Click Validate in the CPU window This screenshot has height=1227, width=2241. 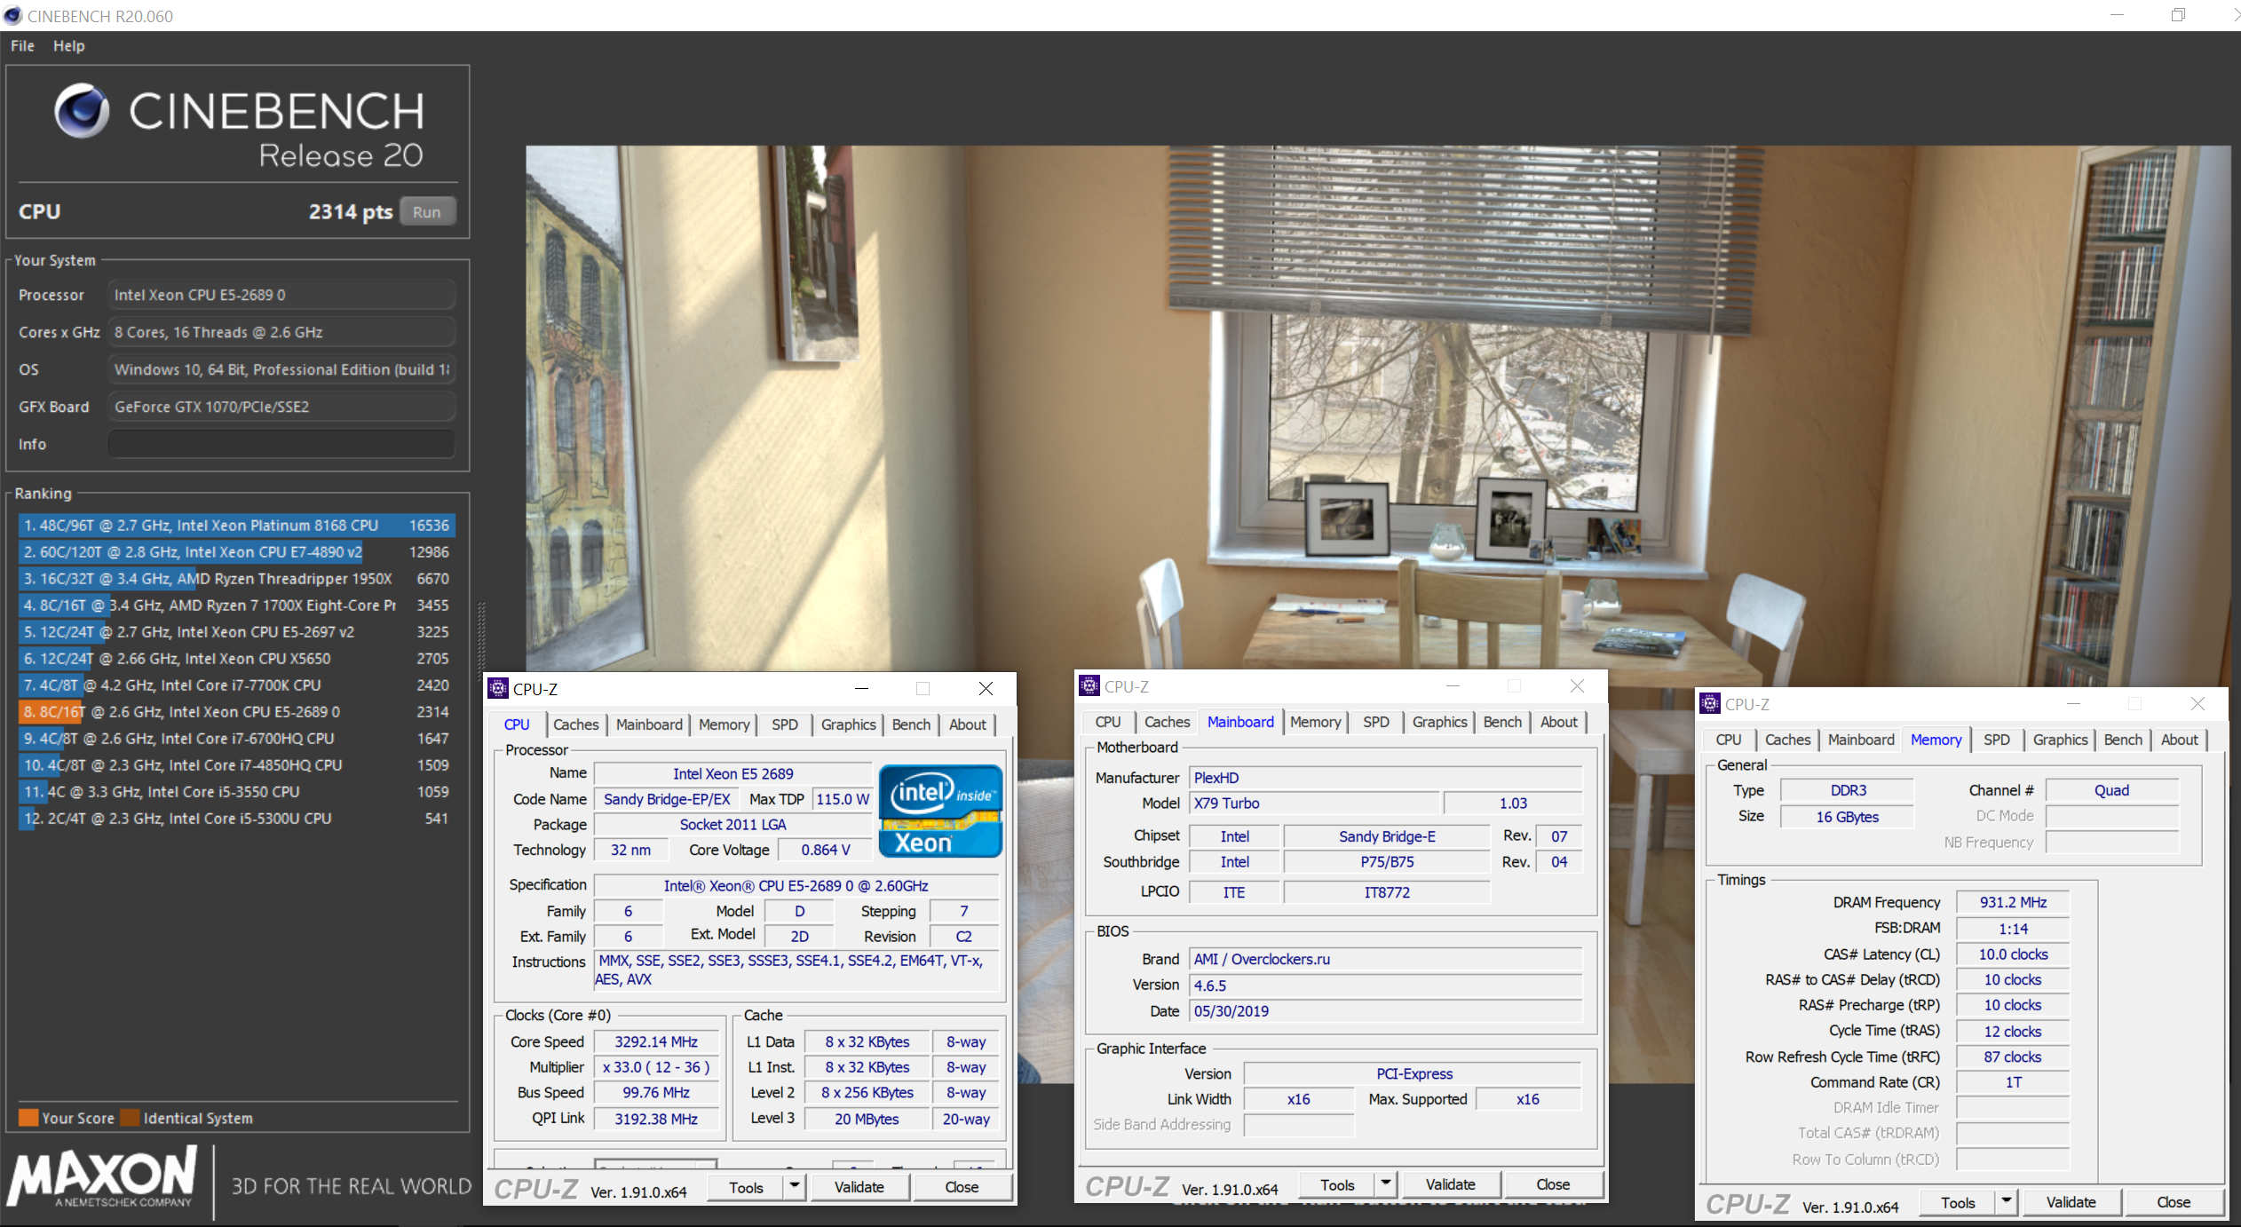(859, 1186)
